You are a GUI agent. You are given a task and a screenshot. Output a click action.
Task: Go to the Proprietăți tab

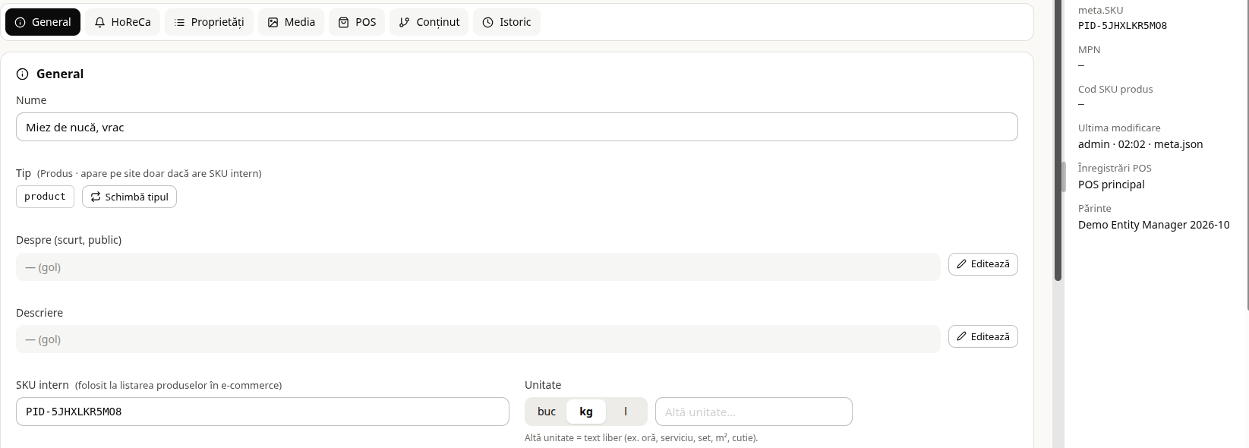[209, 22]
